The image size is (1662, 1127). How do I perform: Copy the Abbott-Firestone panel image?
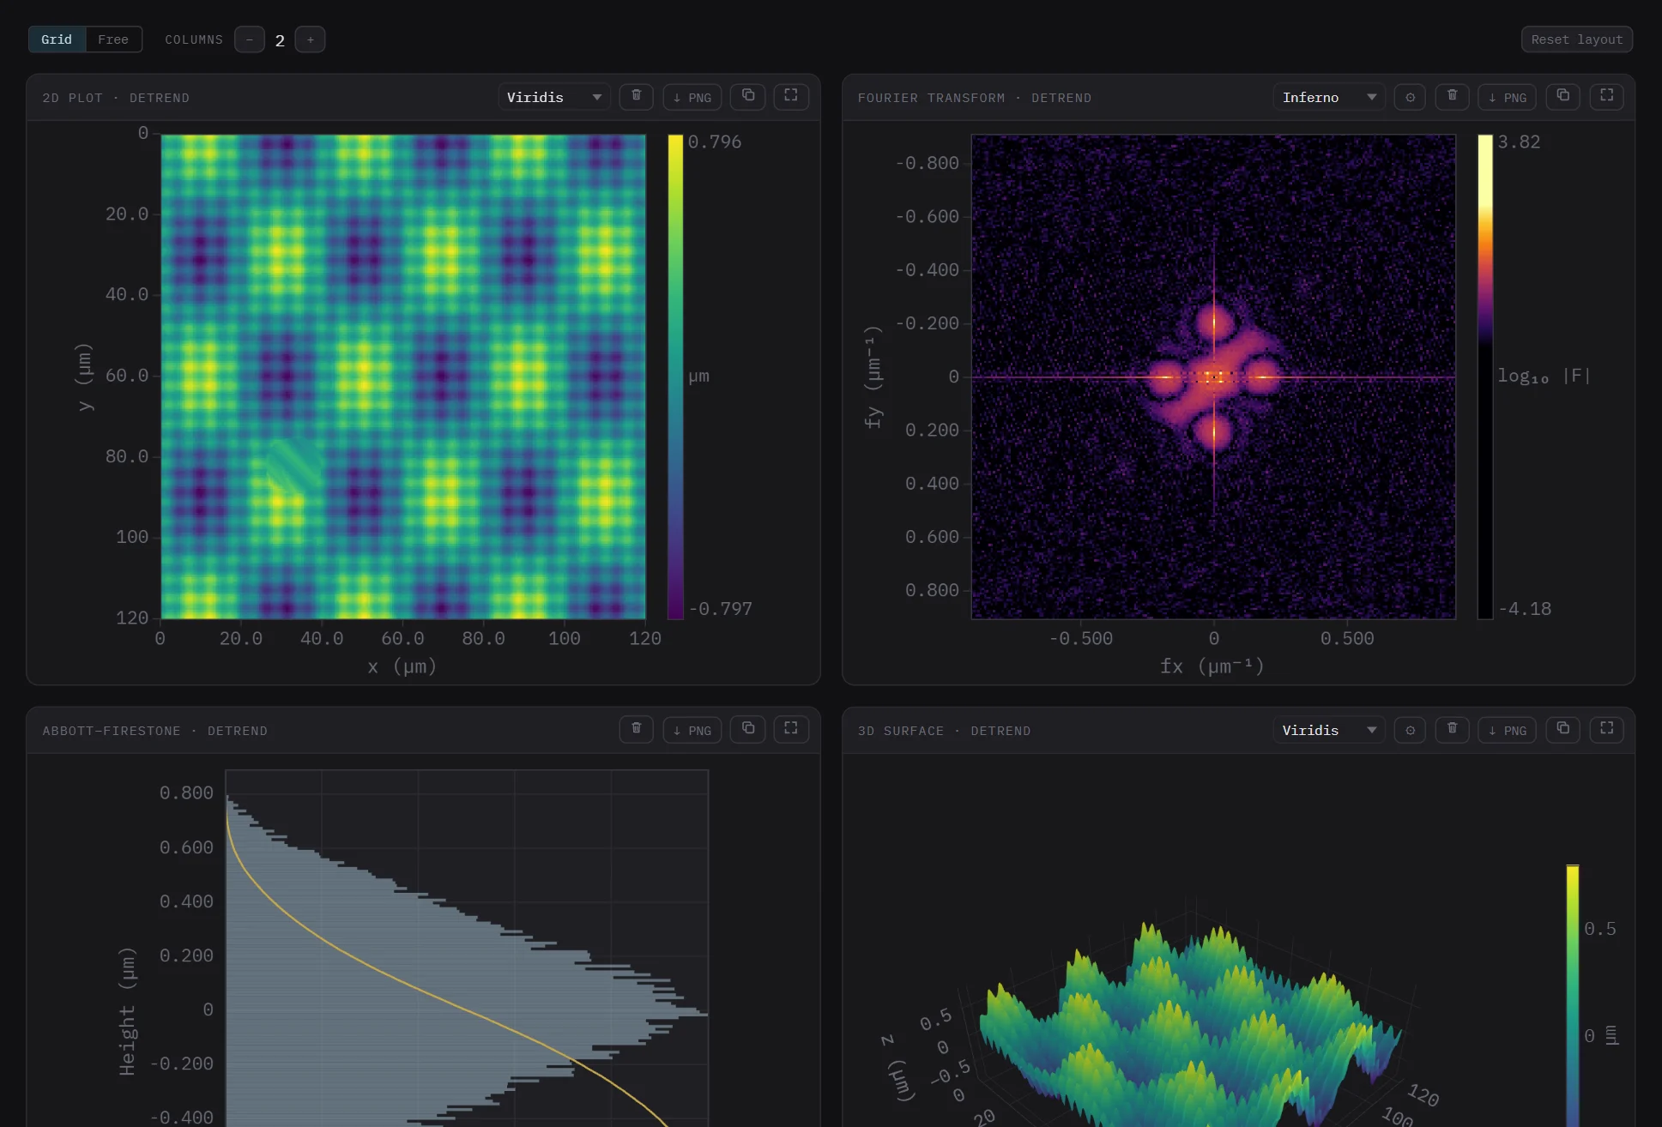747,730
